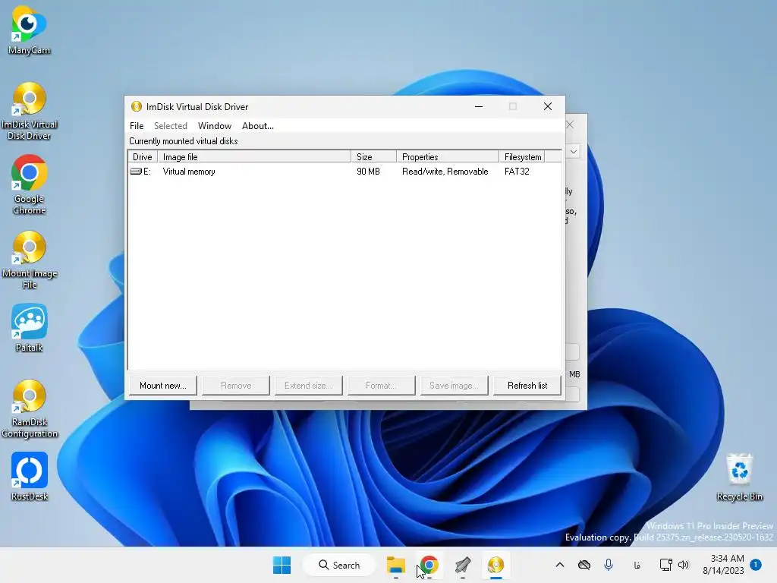777x583 pixels.
Task: Minimize the ImDisk Virtual Disk Driver window
Action: 479,106
